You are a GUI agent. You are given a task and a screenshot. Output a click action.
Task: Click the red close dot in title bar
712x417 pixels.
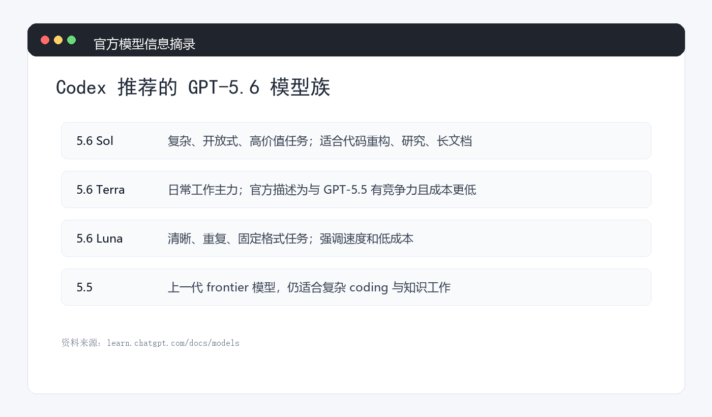(45, 40)
